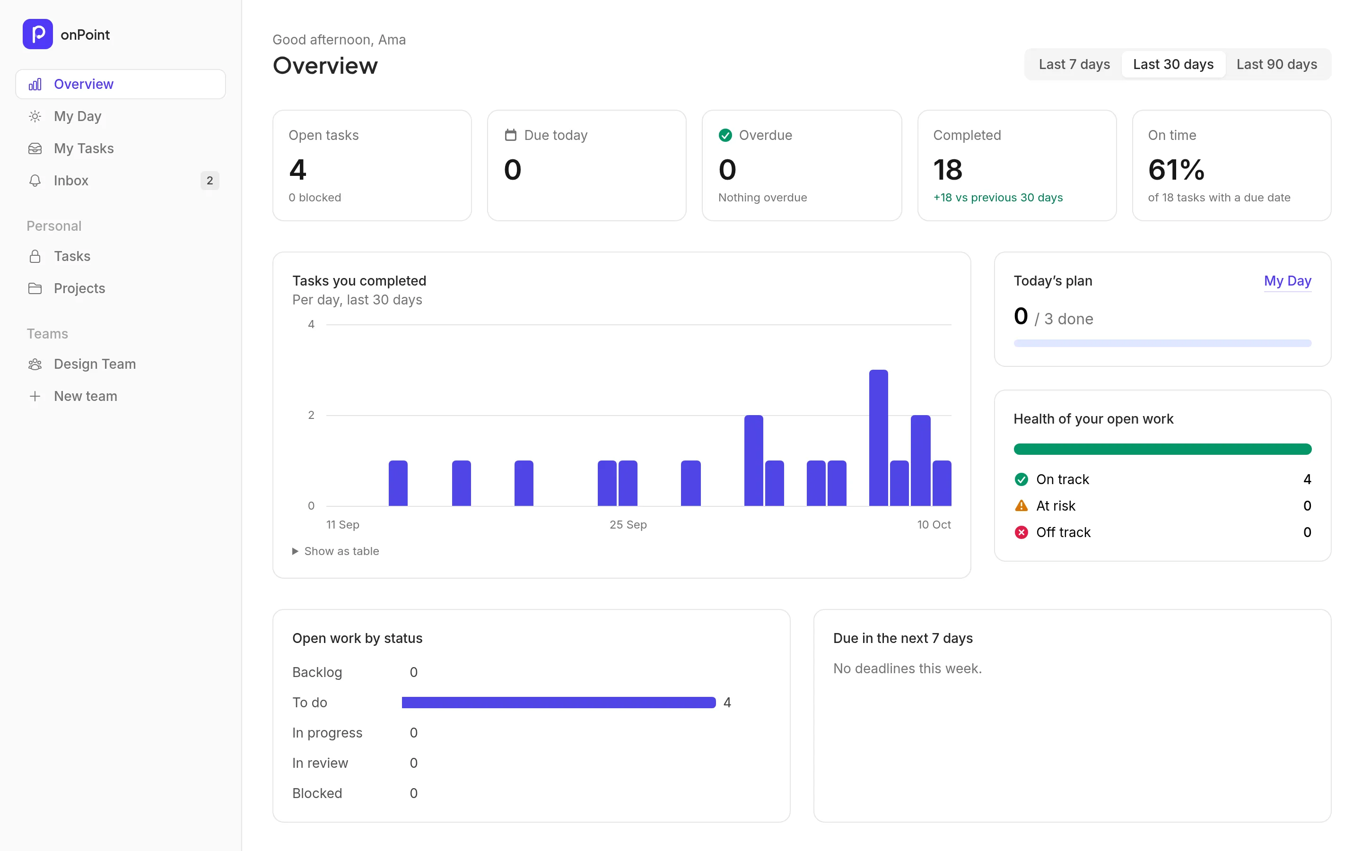Open the Overview page in sidebar
1362x851 pixels.
(x=121, y=85)
